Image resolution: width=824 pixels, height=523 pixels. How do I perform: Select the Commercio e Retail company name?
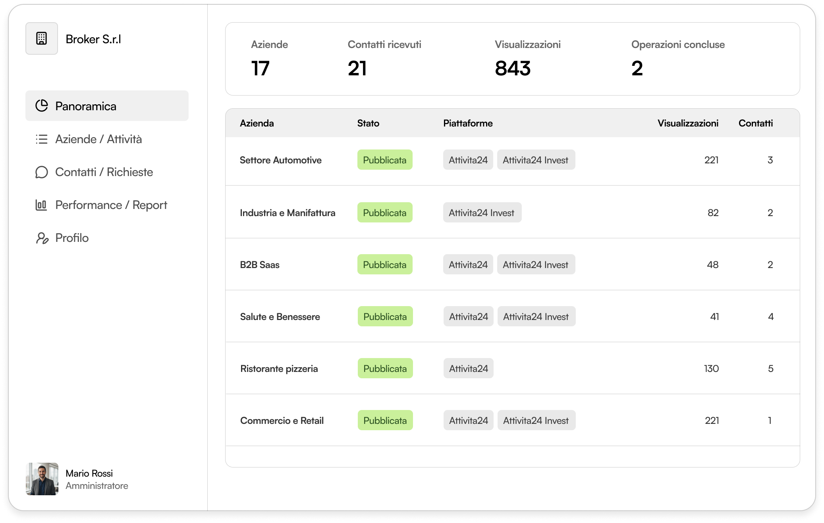pos(282,421)
